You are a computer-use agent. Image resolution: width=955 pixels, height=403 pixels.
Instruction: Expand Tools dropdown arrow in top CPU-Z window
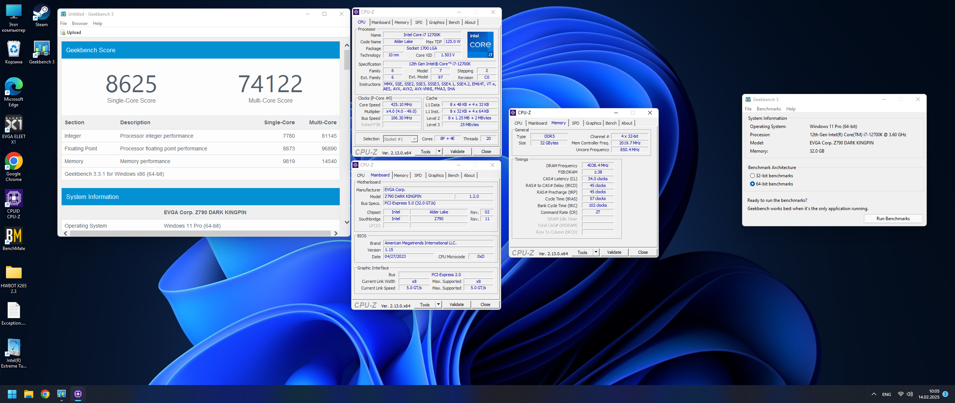pyautogui.click(x=439, y=151)
